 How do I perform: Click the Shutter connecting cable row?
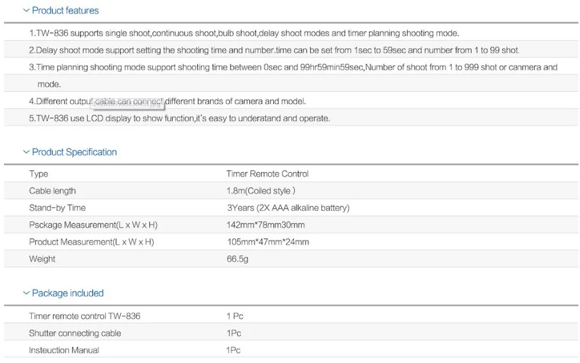291,333
